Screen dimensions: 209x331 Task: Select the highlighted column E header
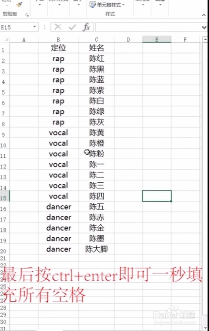pos(157,39)
